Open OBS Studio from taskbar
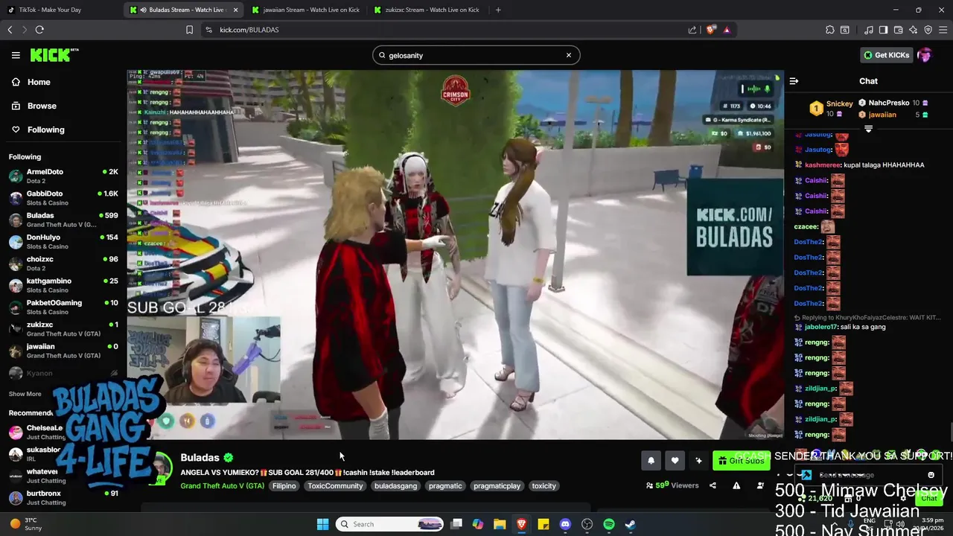 [x=587, y=524]
